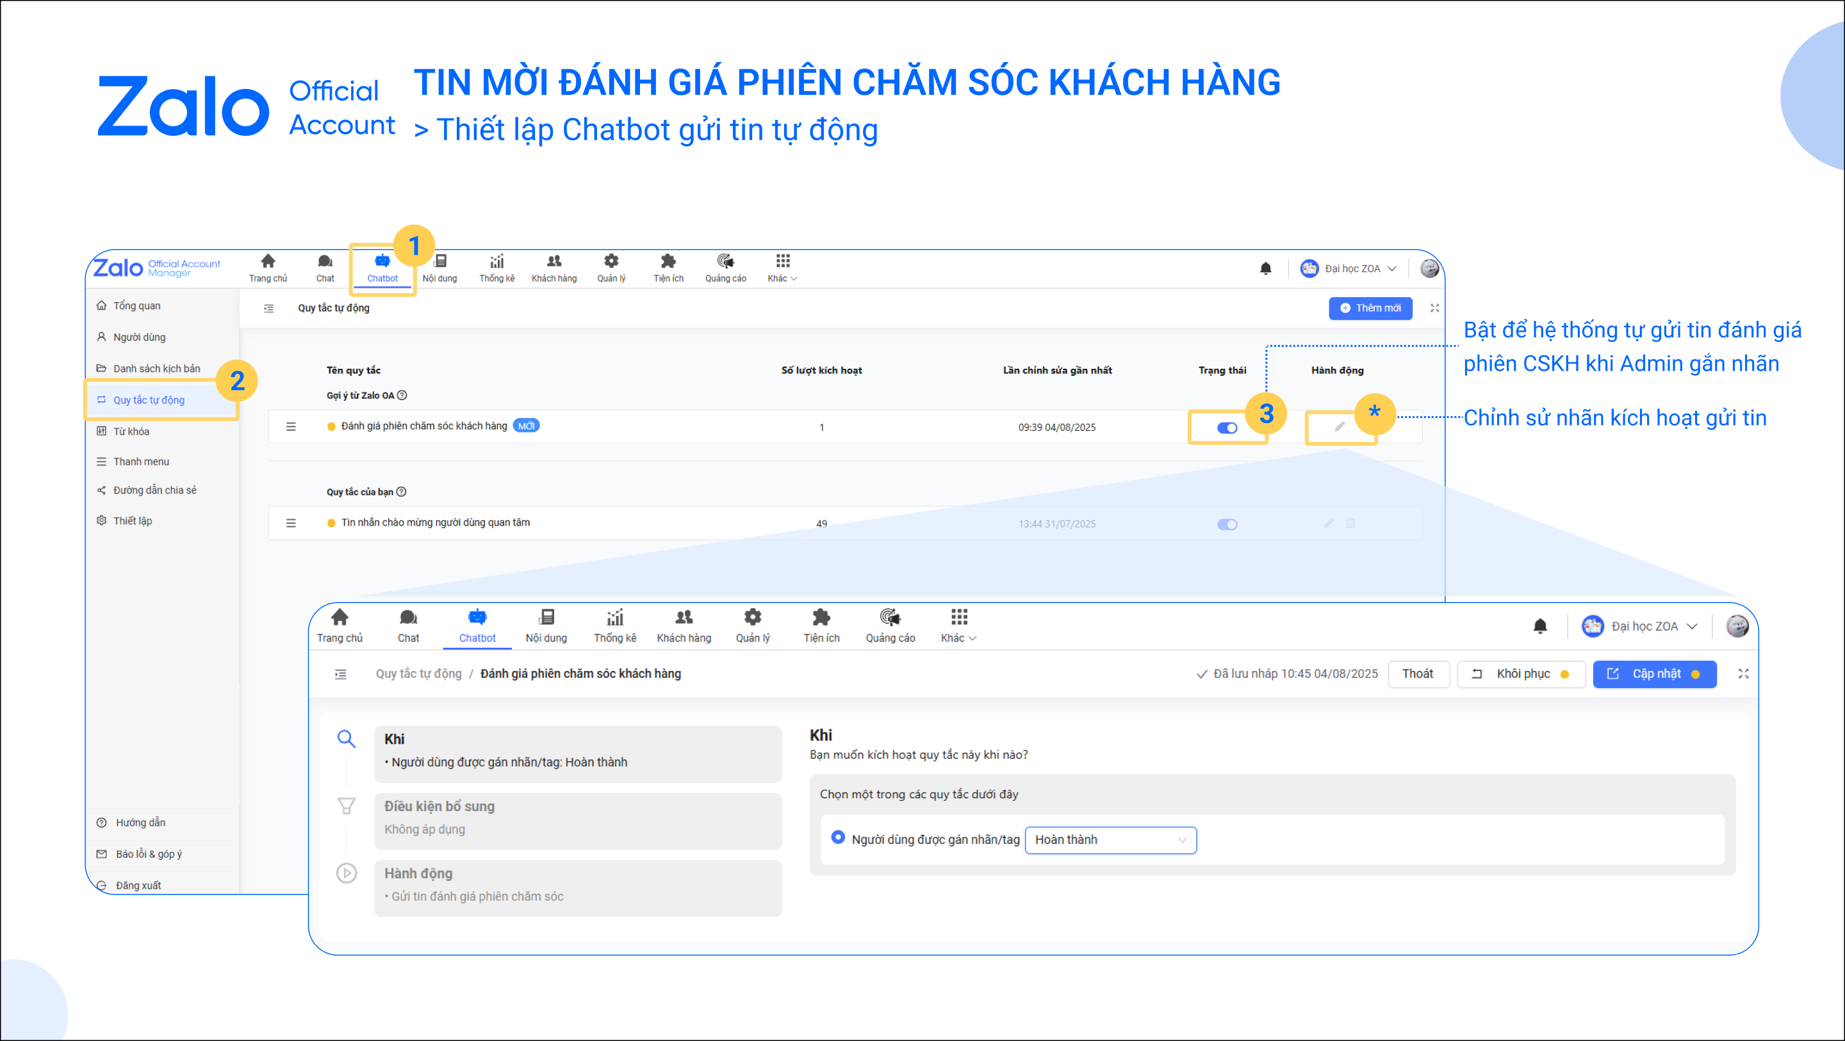Click the Thêm mới button
The image size is (1845, 1041).
pyautogui.click(x=1370, y=308)
